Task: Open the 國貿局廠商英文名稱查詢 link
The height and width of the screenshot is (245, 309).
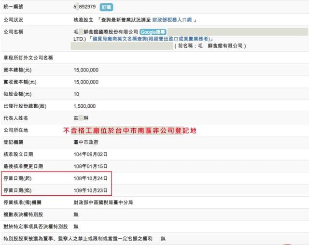Action: pos(151,39)
